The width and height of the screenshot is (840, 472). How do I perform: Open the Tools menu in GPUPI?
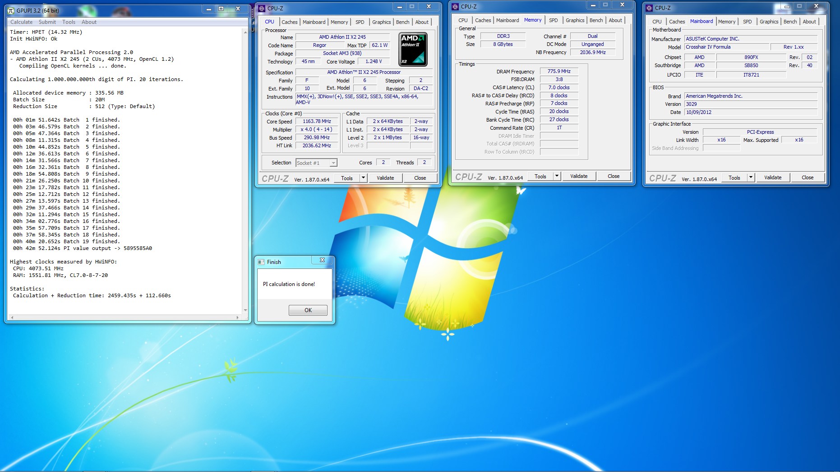coord(69,22)
